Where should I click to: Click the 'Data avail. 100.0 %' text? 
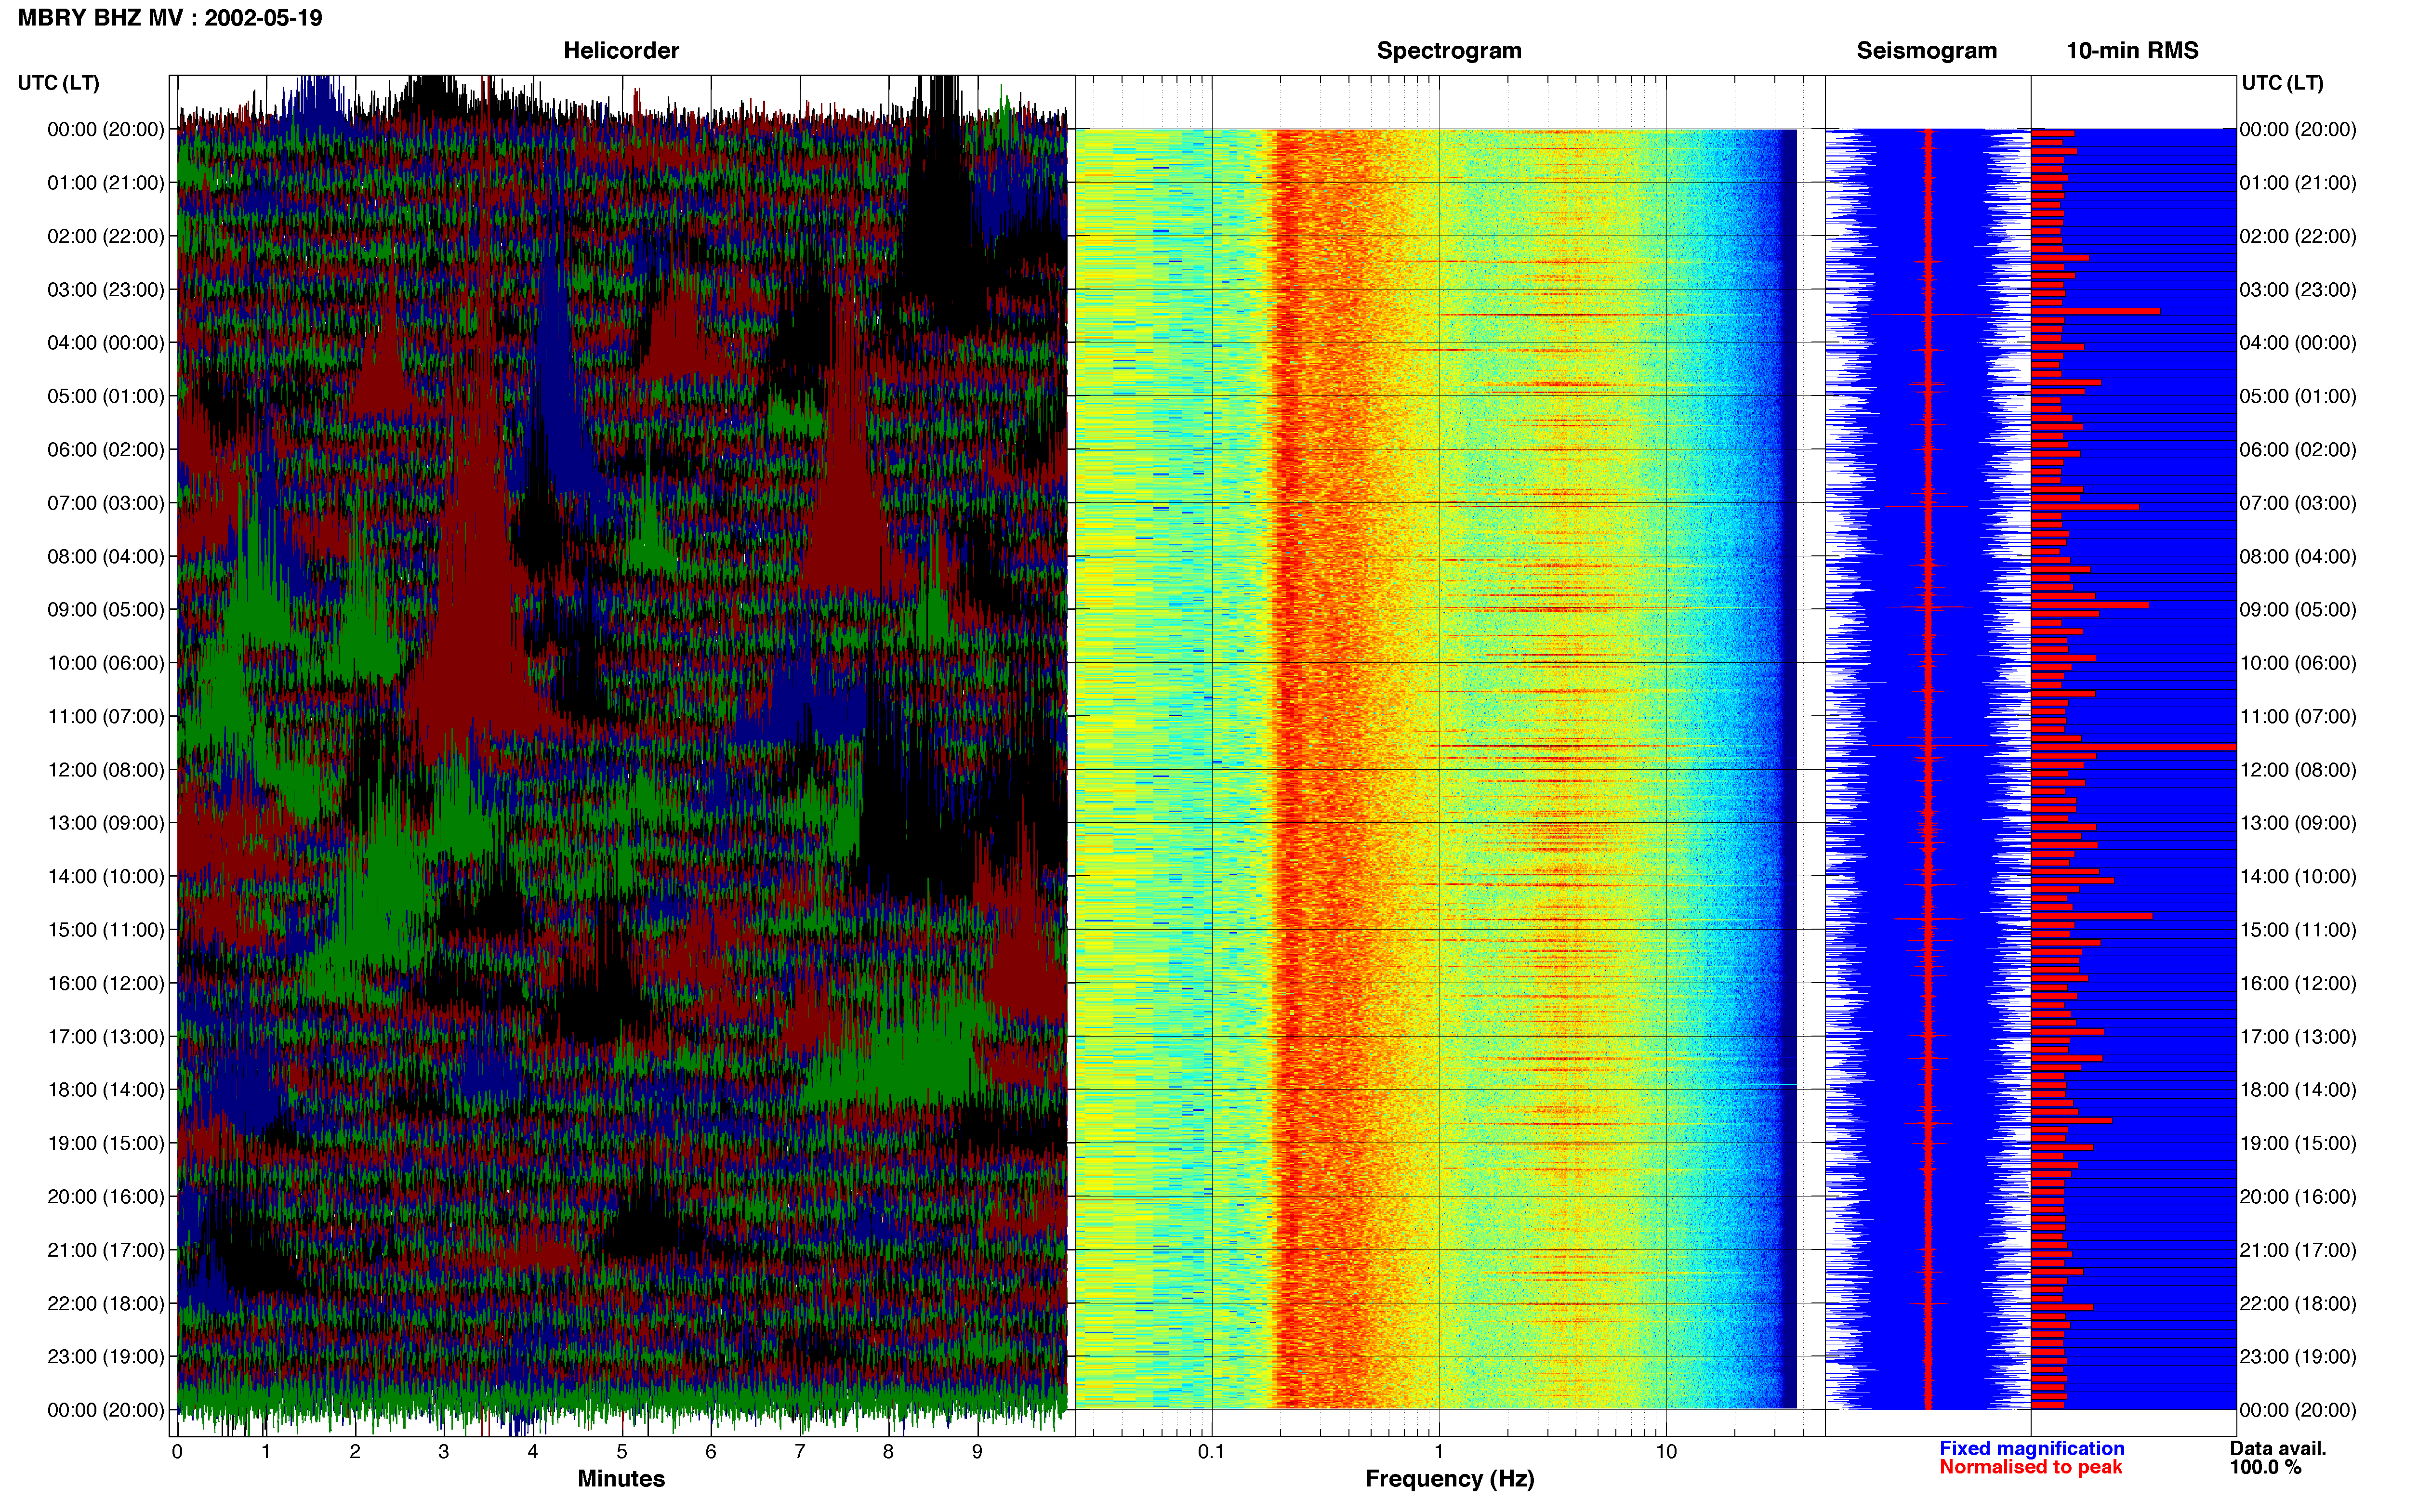tap(2278, 1458)
